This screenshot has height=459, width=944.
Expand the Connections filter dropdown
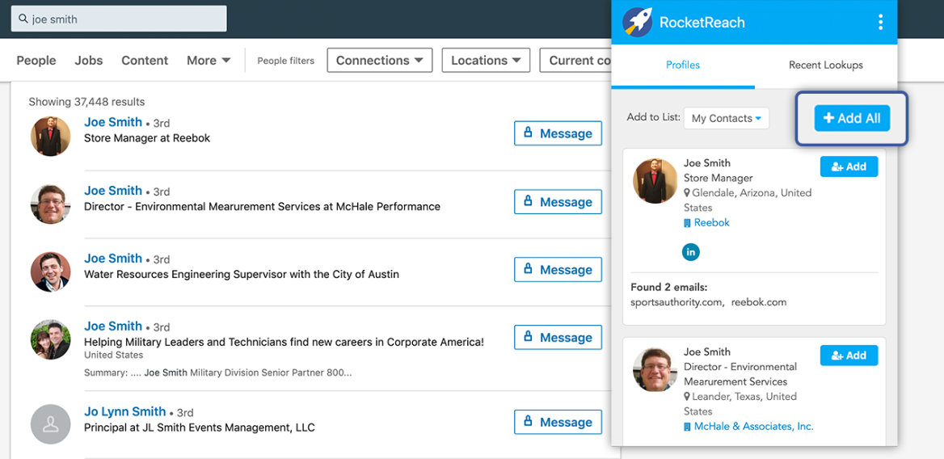pos(379,61)
